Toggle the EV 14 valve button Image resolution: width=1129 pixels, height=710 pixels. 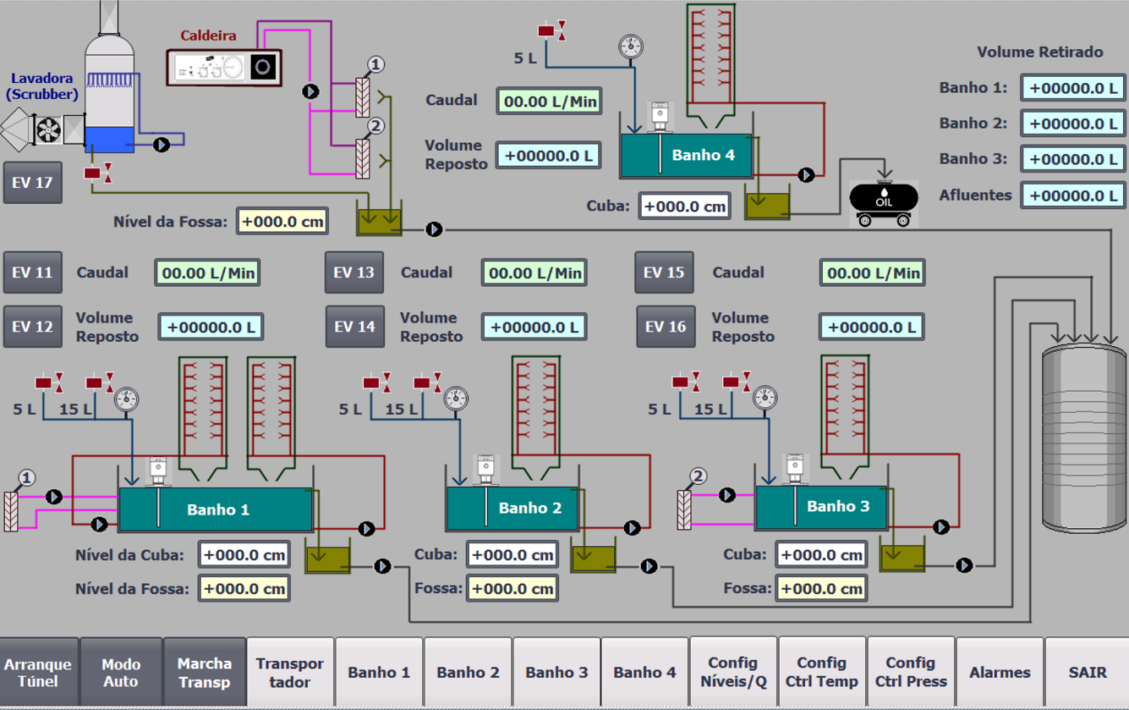pos(354,327)
